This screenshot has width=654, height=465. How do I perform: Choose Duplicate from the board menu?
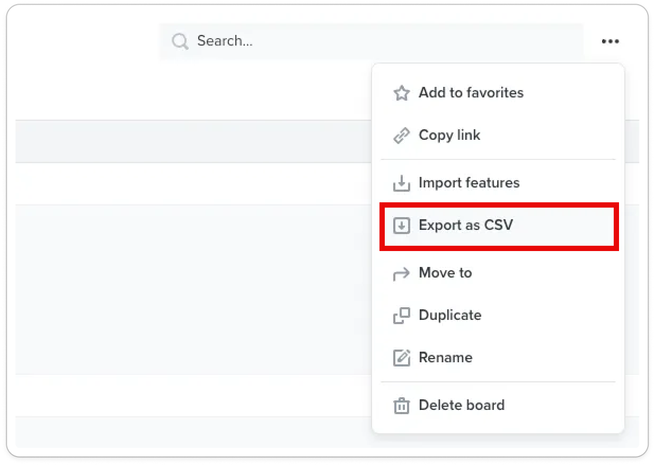pyautogui.click(x=498, y=315)
